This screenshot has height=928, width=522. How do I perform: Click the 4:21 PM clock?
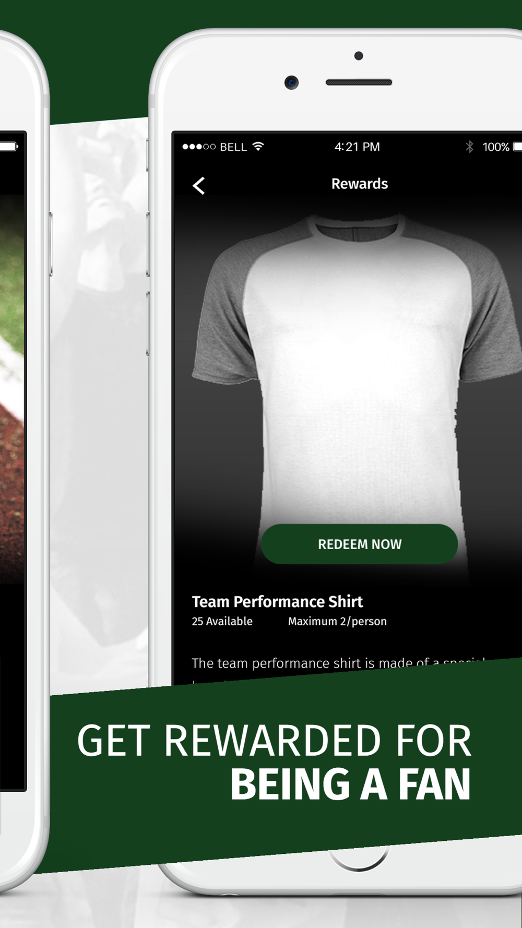[357, 147]
